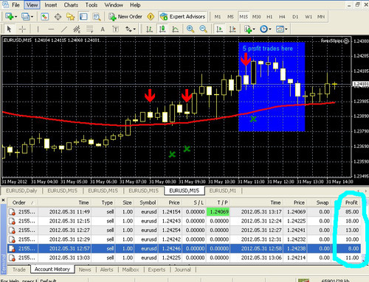Open the Journal terminal tab

click(182, 269)
